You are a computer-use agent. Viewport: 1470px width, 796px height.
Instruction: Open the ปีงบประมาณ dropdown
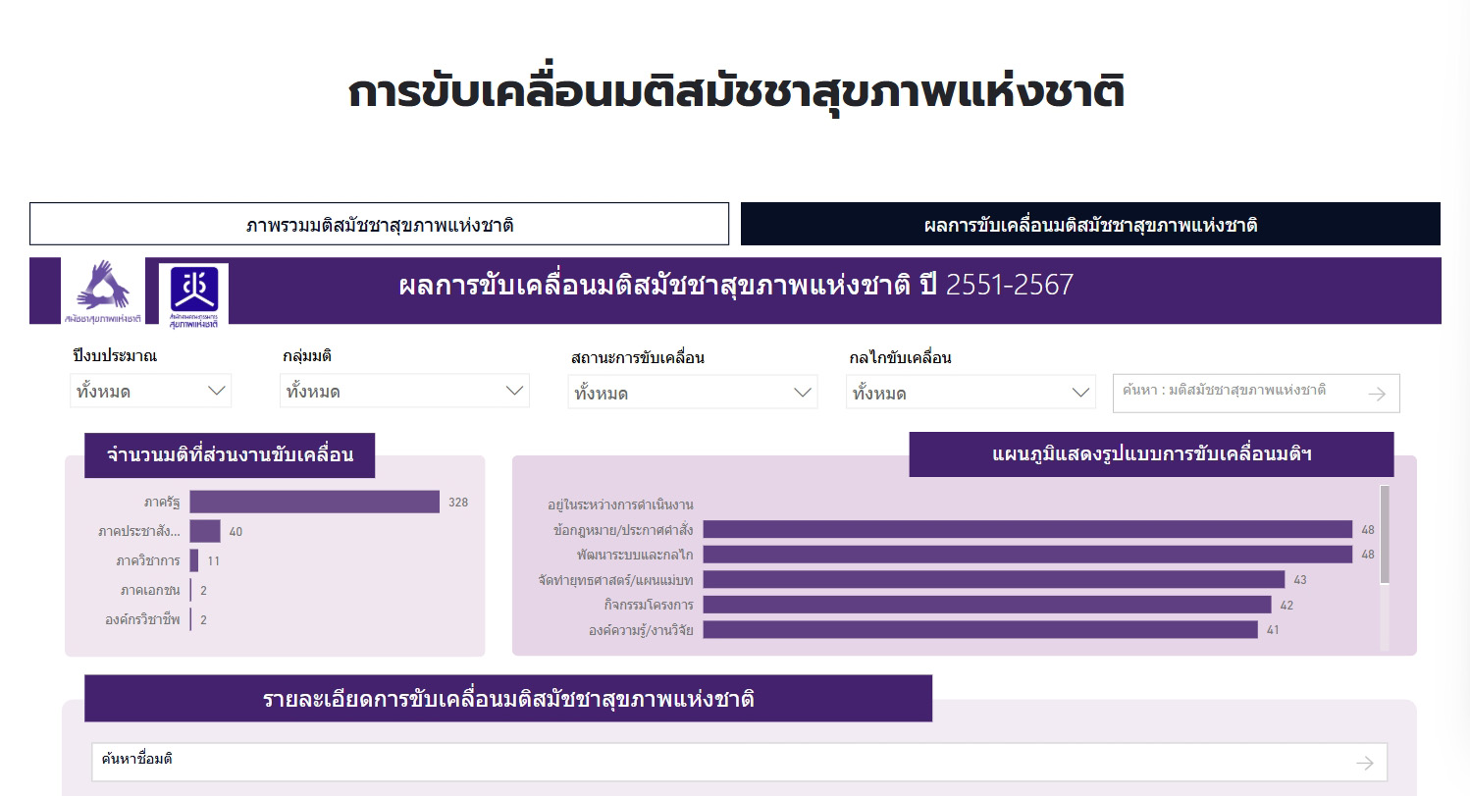coord(150,392)
